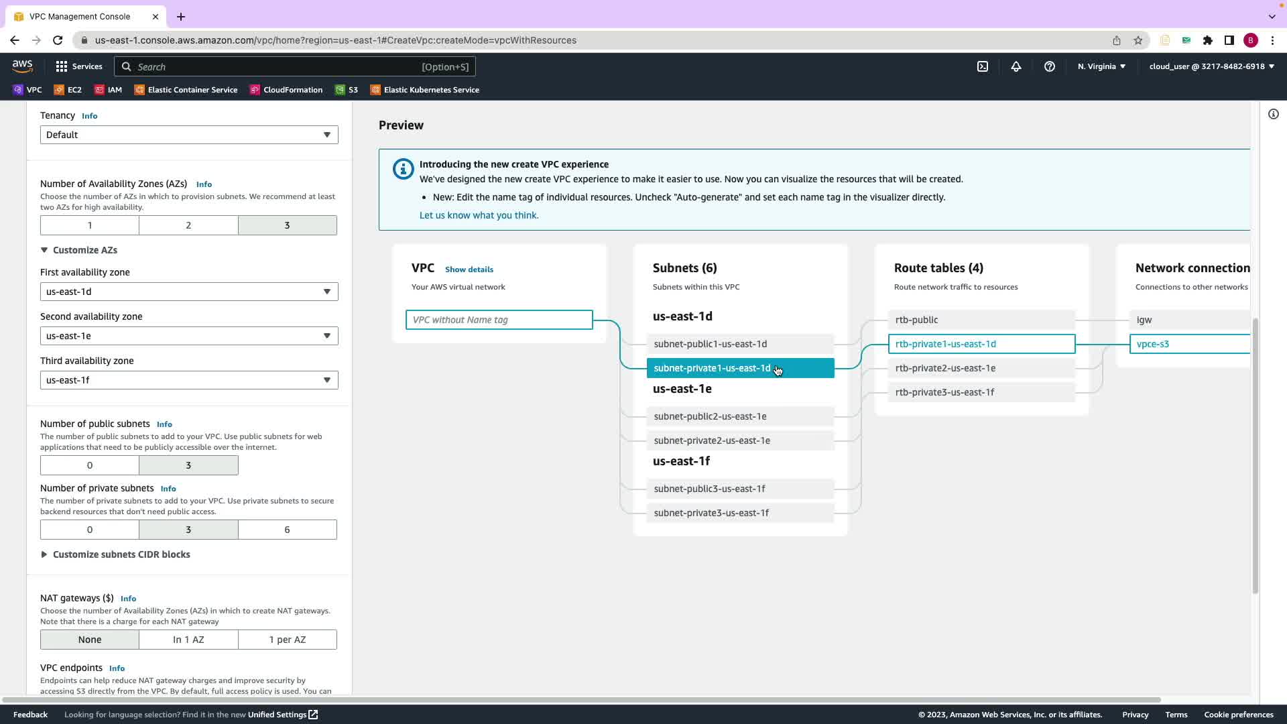This screenshot has width=1287, height=724.
Task: Open the CloudFormation favorites shortcut
Action: click(286, 90)
